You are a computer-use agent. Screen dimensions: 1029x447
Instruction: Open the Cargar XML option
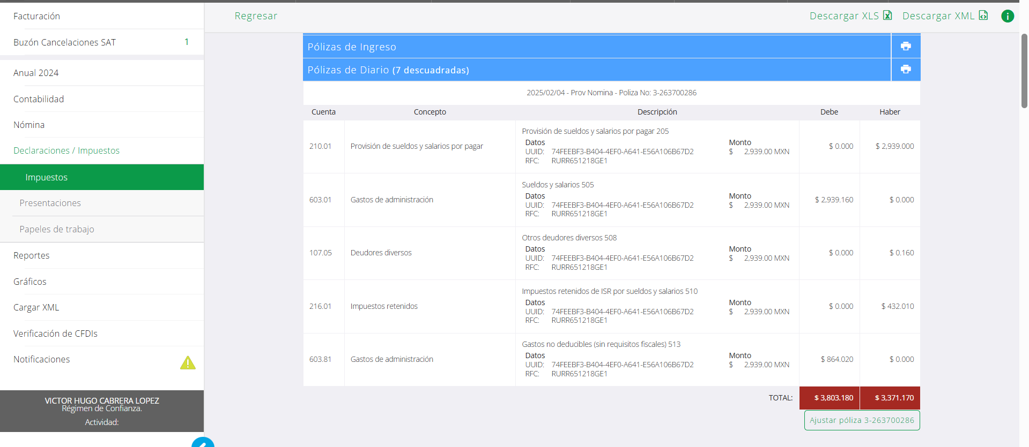pyautogui.click(x=36, y=307)
